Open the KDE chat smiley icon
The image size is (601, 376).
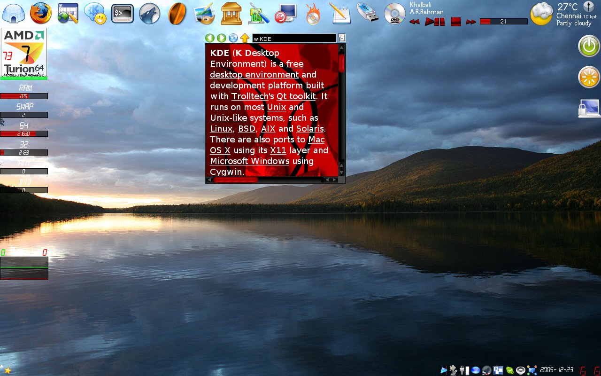pyautogui.click(x=95, y=13)
